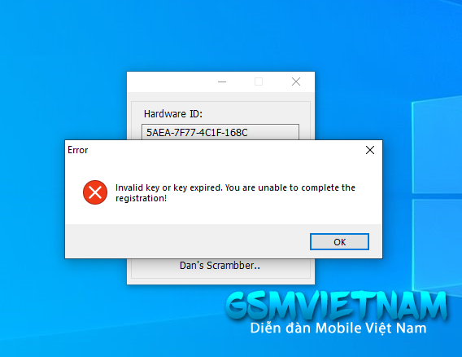Click the 'Hardware ID:' label

(x=173, y=113)
